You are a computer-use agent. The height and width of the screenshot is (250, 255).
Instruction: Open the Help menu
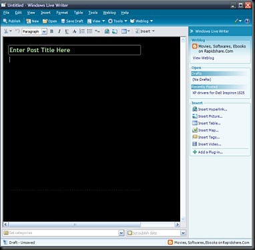pos(125,13)
